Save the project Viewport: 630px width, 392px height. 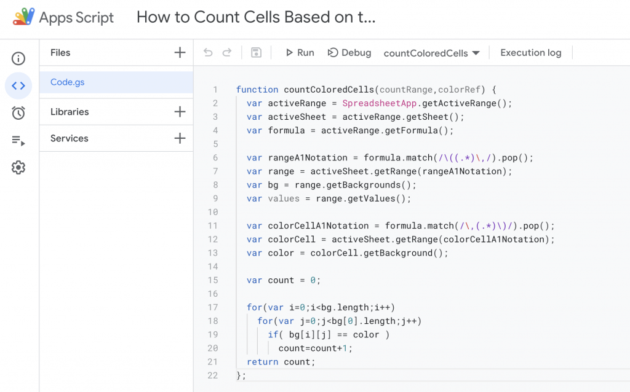(255, 52)
